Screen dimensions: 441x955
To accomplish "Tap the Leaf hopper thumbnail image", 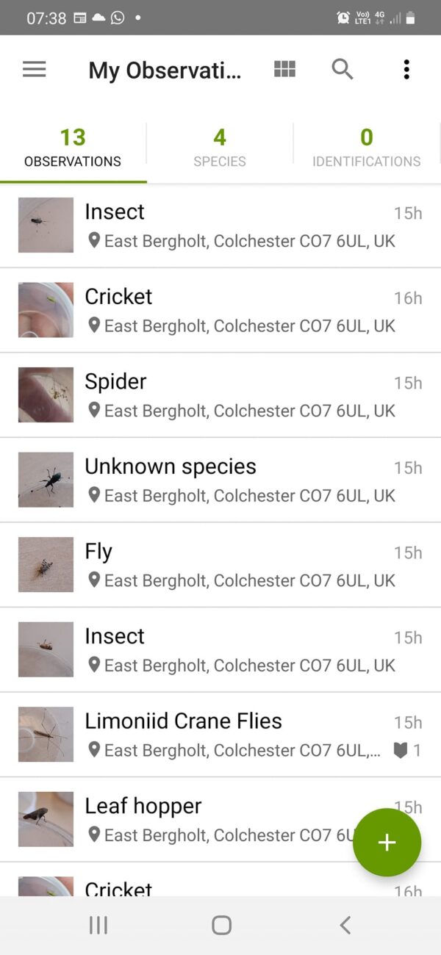I will pos(46,819).
